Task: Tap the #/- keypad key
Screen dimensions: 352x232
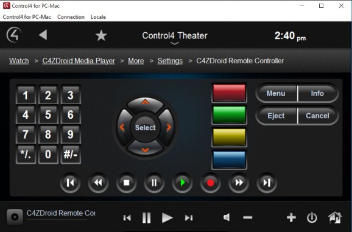Action: [71, 155]
